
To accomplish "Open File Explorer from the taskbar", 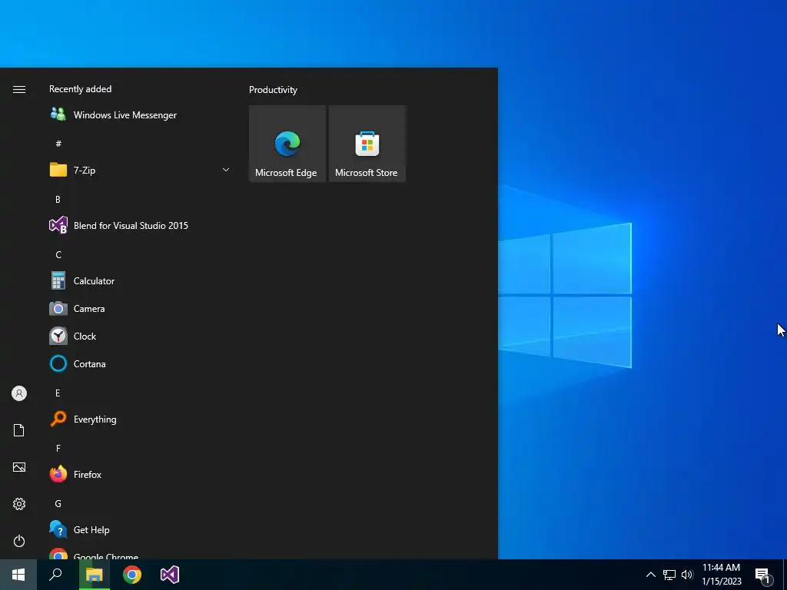I will pyautogui.click(x=94, y=575).
